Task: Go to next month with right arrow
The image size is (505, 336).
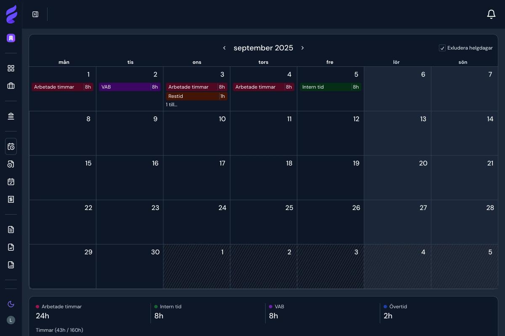Action: click(x=303, y=48)
